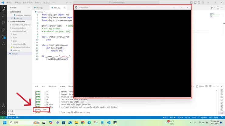The width and height of the screenshot is (225, 126).
Task: Open the Explorer view in activity bar
Action: point(3,8)
